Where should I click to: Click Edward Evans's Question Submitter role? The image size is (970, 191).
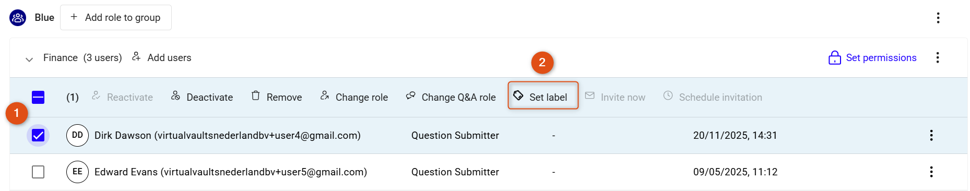tap(455, 172)
